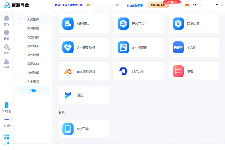Select the 文件传输 category
The height and width of the screenshot is (150, 225).
[x=33, y=28]
